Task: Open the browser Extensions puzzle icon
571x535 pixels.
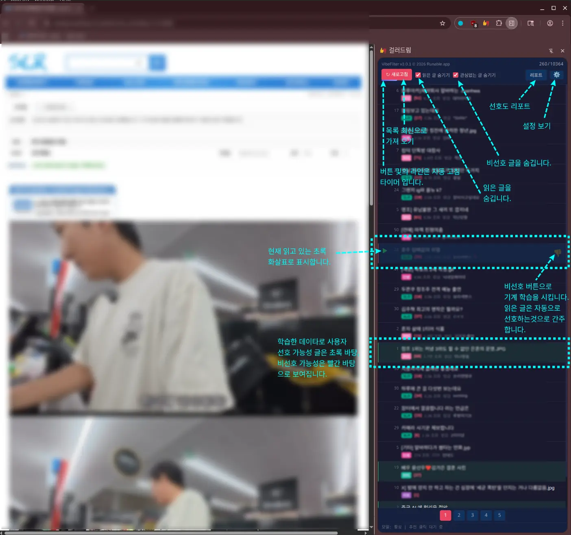Action: (499, 23)
